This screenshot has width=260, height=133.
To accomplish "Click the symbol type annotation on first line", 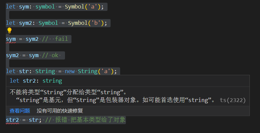I will (x=45, y=7).
